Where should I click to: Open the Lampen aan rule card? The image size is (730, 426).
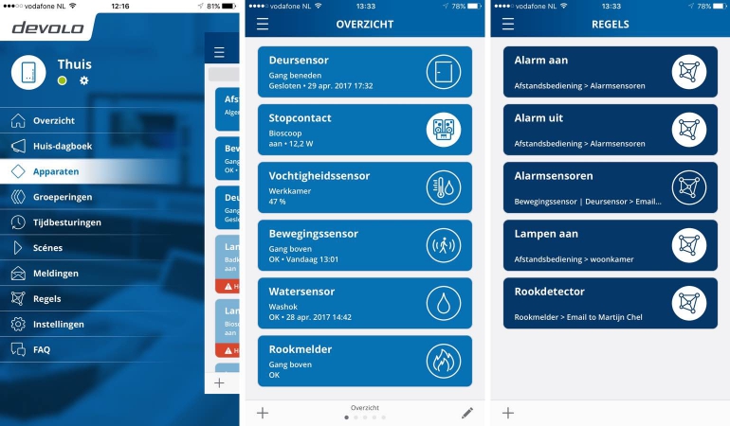pos(610,245)
